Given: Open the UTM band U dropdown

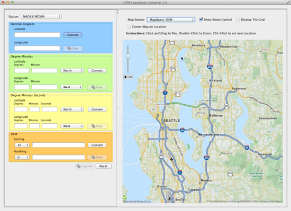Looking at the screenshot, I should pyautogui.click(x=22, y=157).
